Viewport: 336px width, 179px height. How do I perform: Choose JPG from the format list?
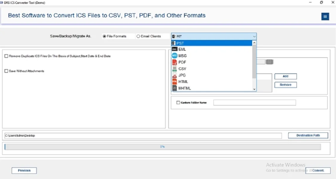(212, 75)
